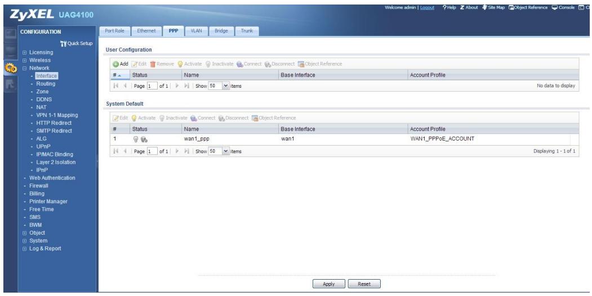
Task: Click Edit in User Configuration toolbar
Action: (x=139, y=64)
